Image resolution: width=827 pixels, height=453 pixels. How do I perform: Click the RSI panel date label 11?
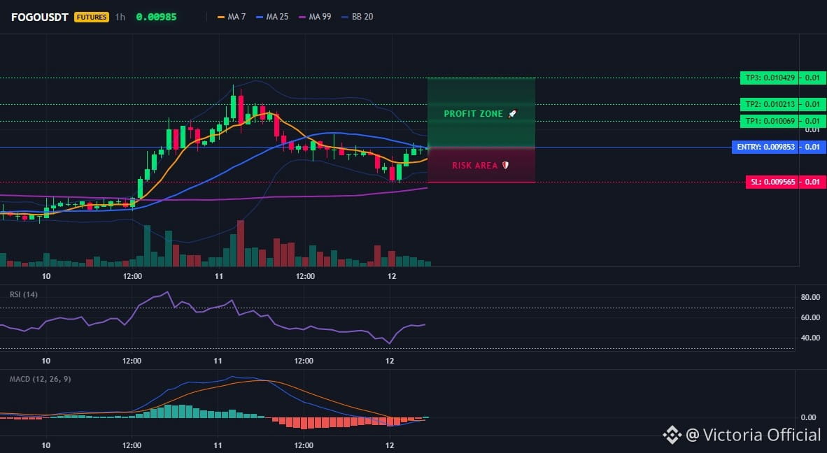[218, 361]
